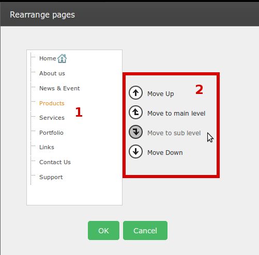Click the house icon beside Home

[x=62, y=58]
